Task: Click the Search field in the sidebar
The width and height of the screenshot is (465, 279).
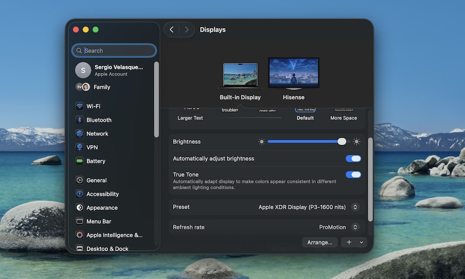Action: pyautogui.click(x=113, y=50)
